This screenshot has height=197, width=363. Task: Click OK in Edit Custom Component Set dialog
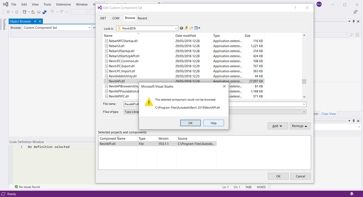click(278, 176)
